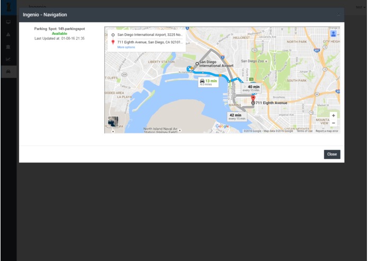
Task: Open More options link in directions box
Action: [x=126, y=47]
